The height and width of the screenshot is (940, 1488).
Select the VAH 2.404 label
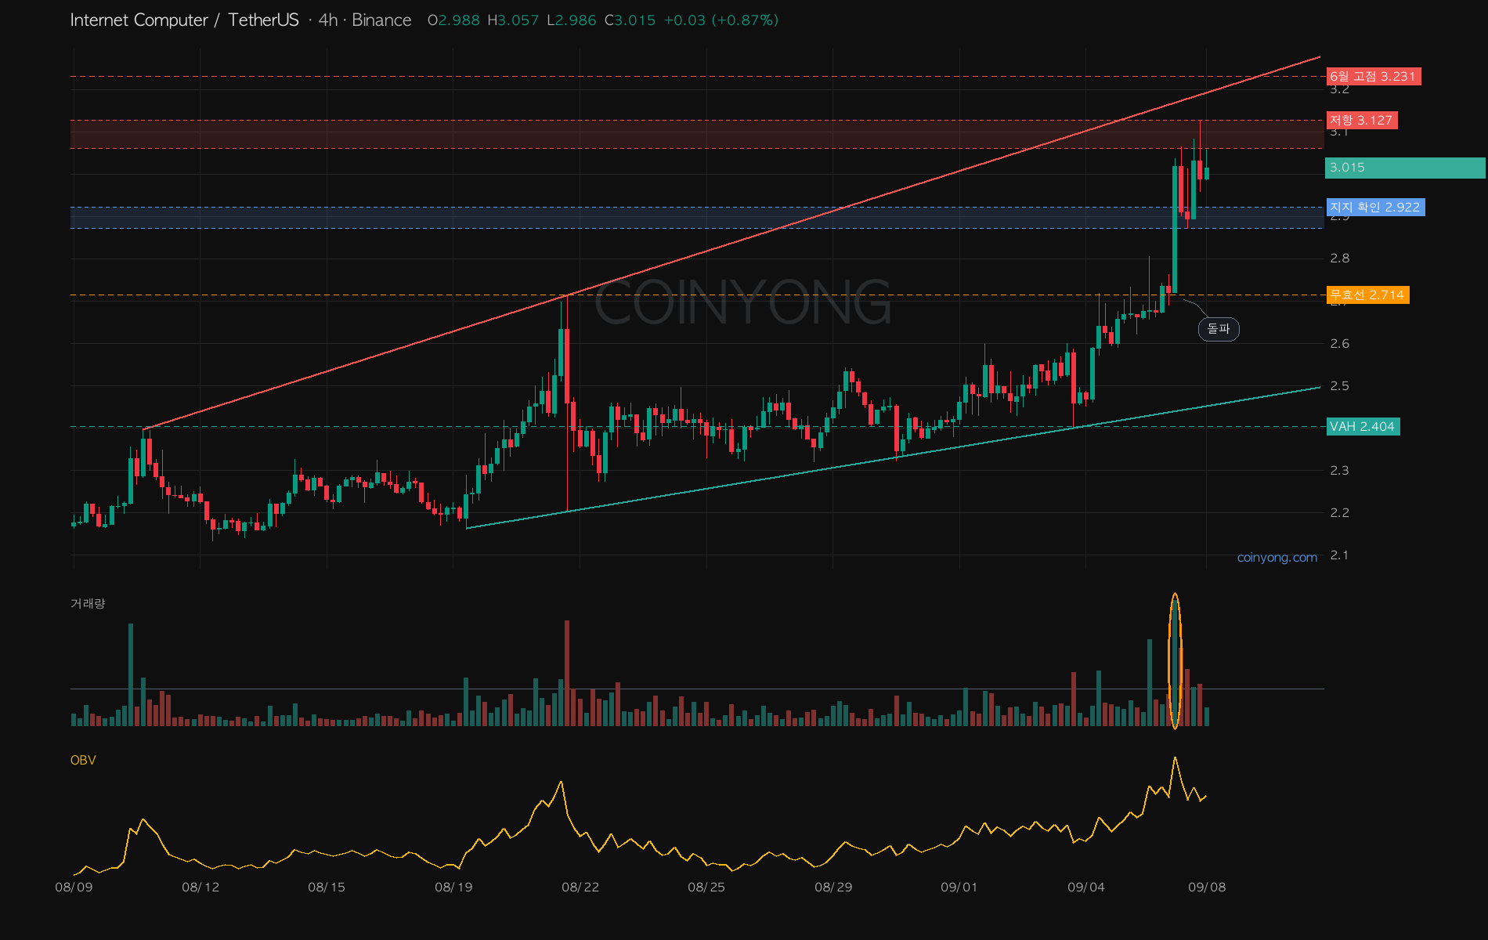(x=1363, y=427)
